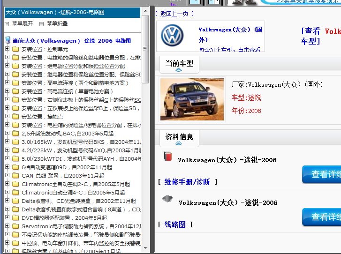Click folder icon for DVD播放器适配装置
Screen dimensions: 341x254
(x=15, y=218)
